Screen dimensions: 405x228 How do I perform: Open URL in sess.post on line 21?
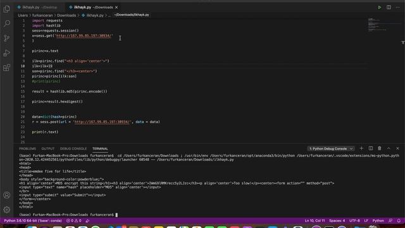(x=102, y=122)
